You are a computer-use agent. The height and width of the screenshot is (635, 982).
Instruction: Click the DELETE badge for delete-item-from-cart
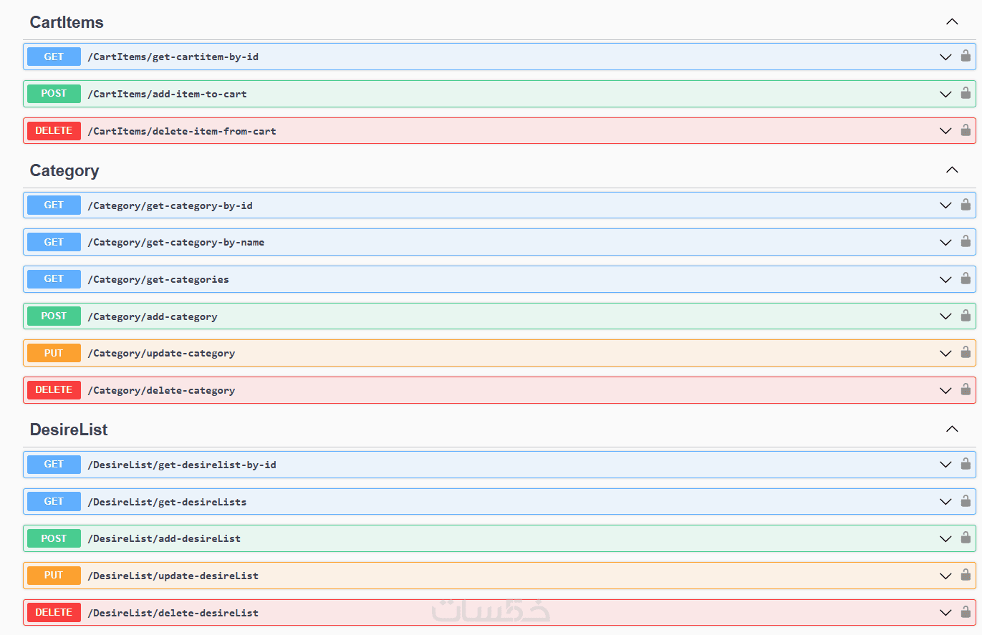click(x=54, y=131)
